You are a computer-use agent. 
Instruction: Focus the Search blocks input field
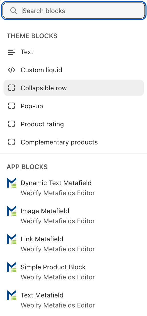pyautogui.click(x=73, y=11)
